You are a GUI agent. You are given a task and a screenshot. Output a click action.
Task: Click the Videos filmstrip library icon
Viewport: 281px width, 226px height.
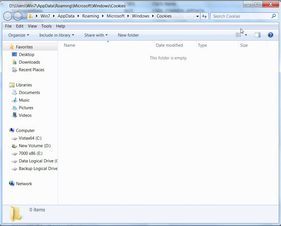pyautogui.click(x=15, y=115)
